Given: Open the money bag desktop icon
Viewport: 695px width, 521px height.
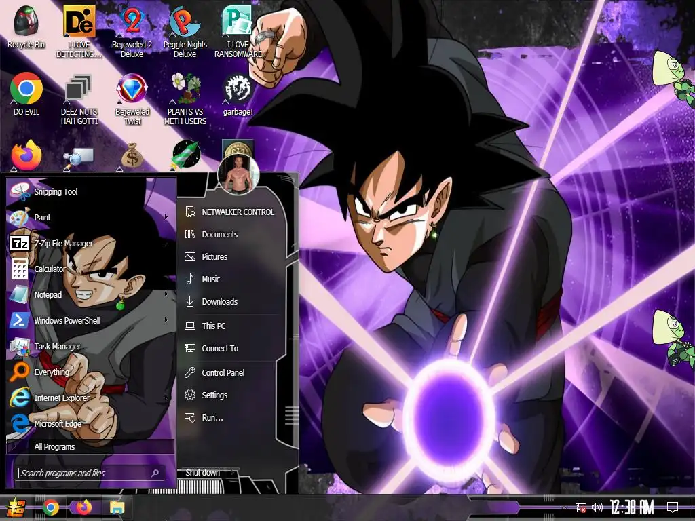Looking at the screenshot, I should click(132, 156).
